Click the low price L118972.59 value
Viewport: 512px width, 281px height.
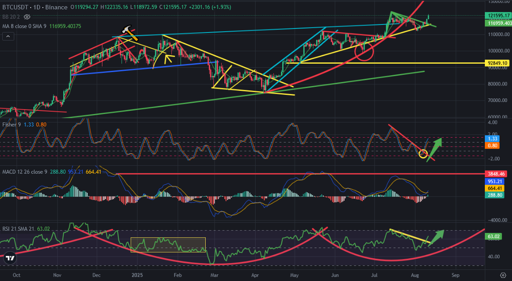point(144,7)
